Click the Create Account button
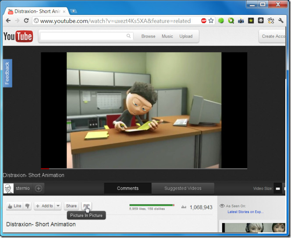 pos(273,36)
